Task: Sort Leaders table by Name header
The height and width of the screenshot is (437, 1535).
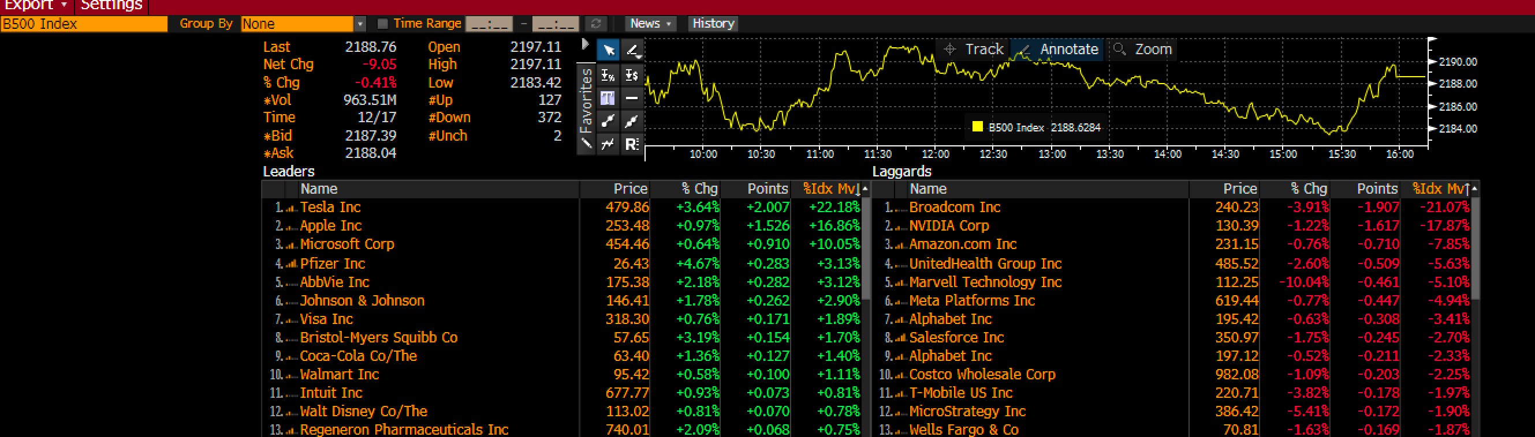Action: pyautogui.click(x=439, y=189)
